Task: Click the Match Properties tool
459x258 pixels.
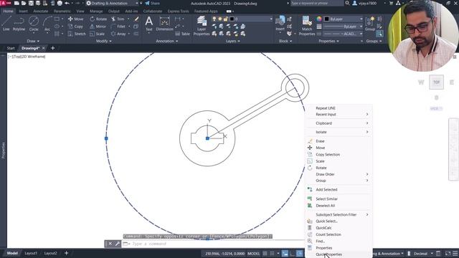Action: coord(307,26)
